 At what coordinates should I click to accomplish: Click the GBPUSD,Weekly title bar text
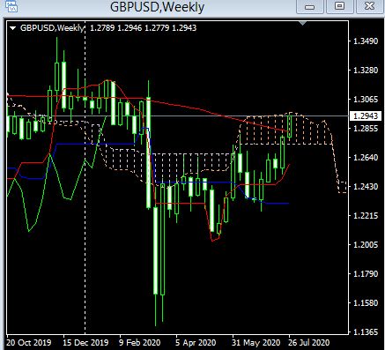(157, 7)
